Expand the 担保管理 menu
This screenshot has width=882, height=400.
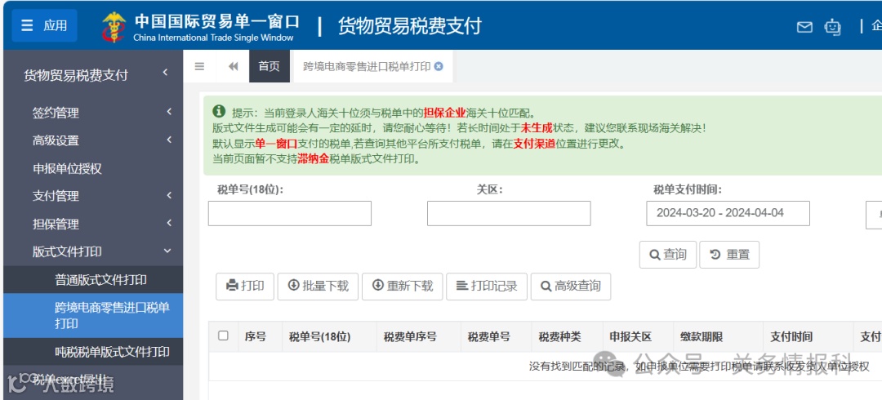click(x=93, y=224)
